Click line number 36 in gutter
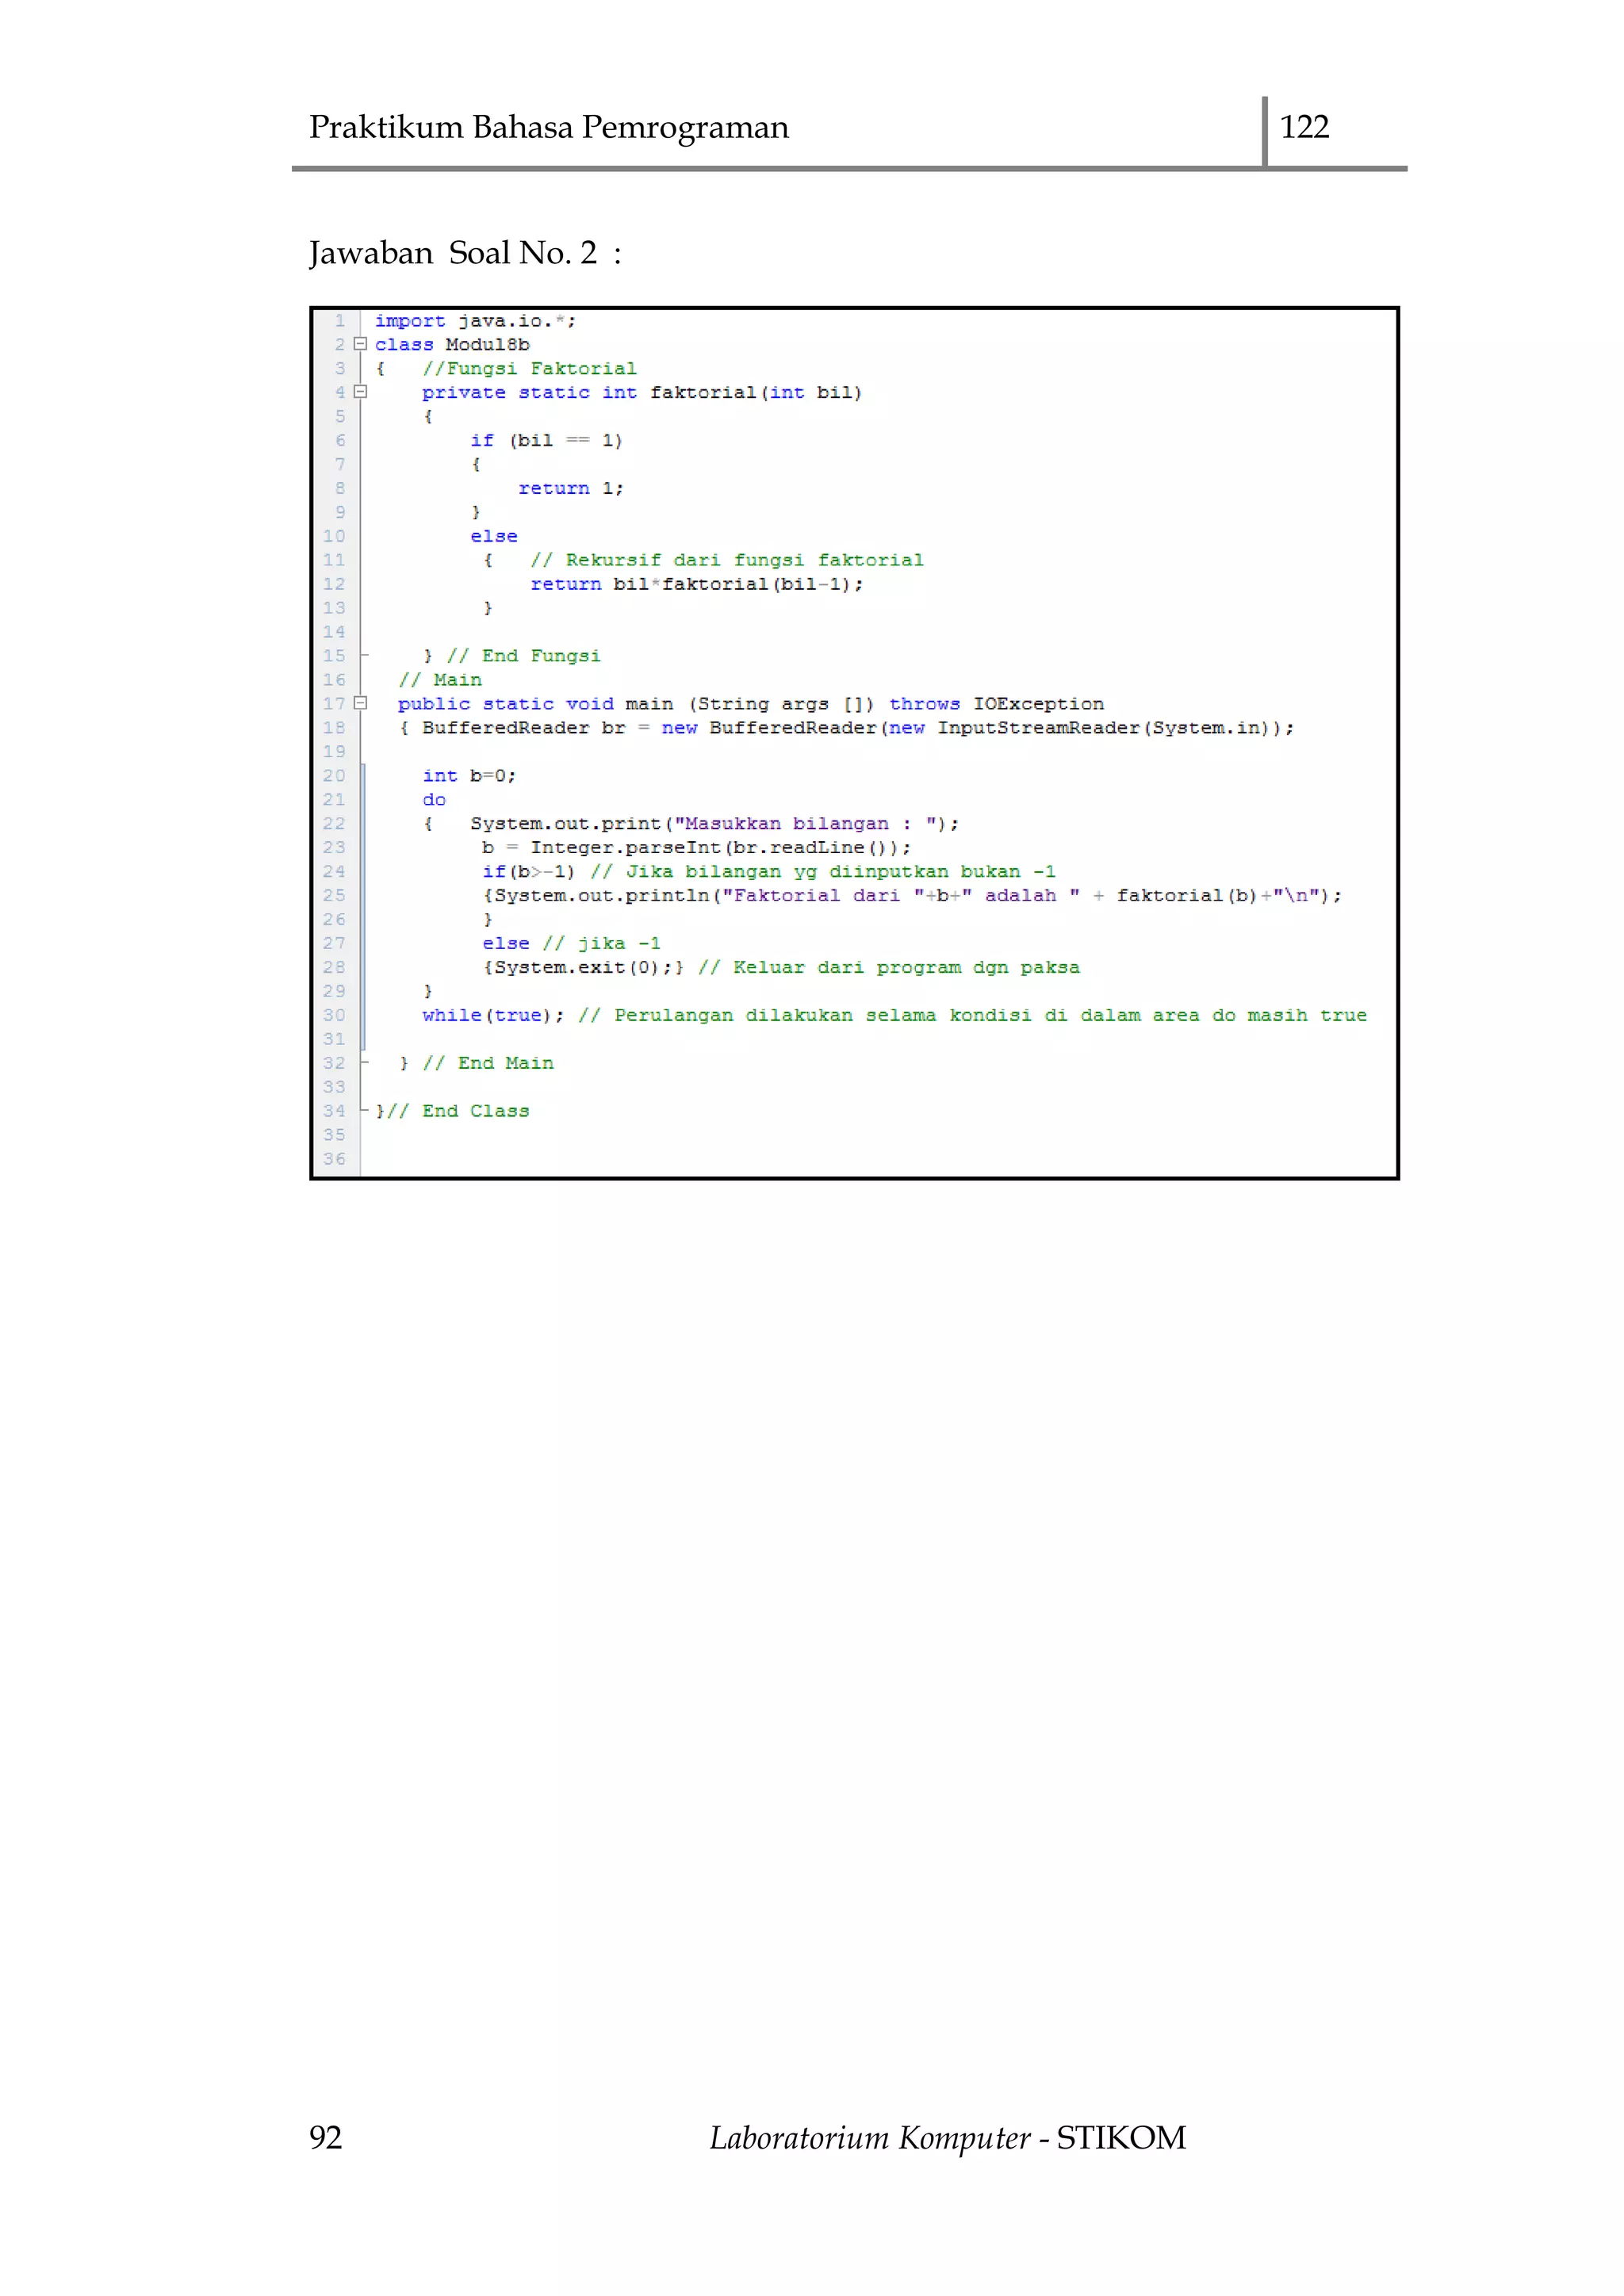Viewport: 1624px width, 2296px height. (x=334, y=1159)
